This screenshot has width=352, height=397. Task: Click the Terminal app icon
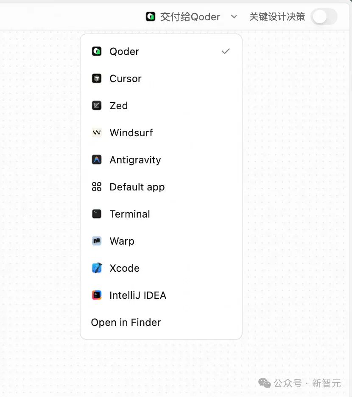coord(96,214)
